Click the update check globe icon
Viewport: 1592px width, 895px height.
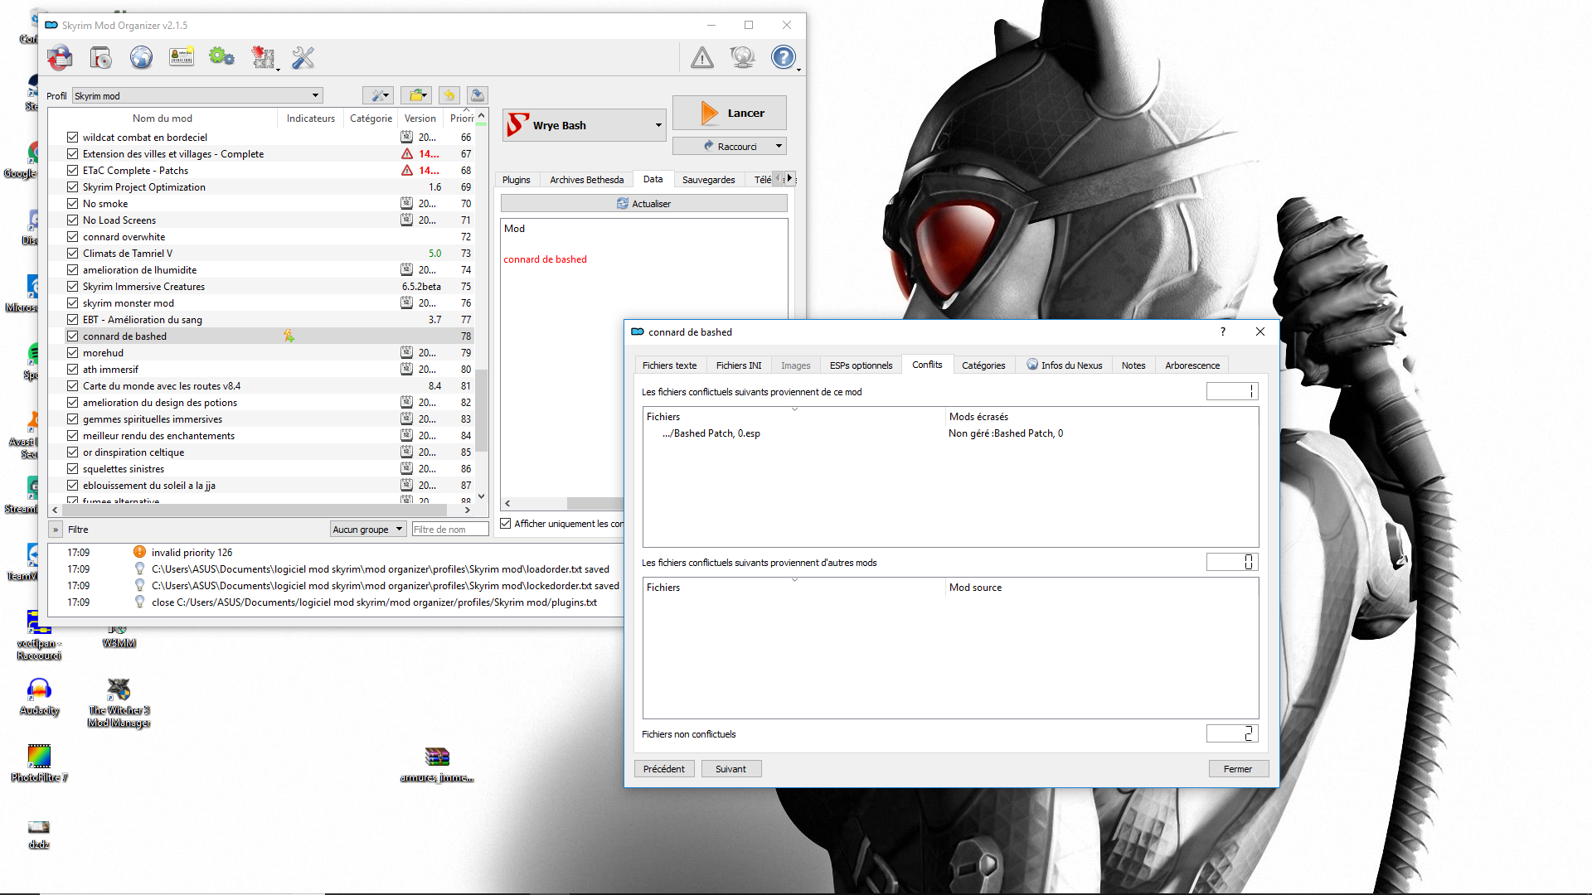[x=742, y=57]
